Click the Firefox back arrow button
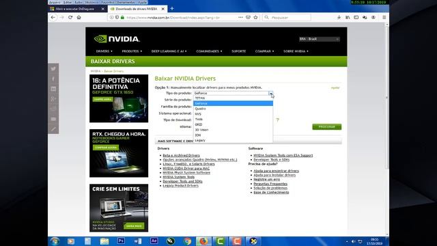Screen dimensions: 437x246 pos(53,17)
